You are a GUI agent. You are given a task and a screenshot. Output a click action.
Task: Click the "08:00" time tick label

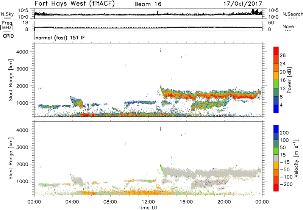point(110,202)
